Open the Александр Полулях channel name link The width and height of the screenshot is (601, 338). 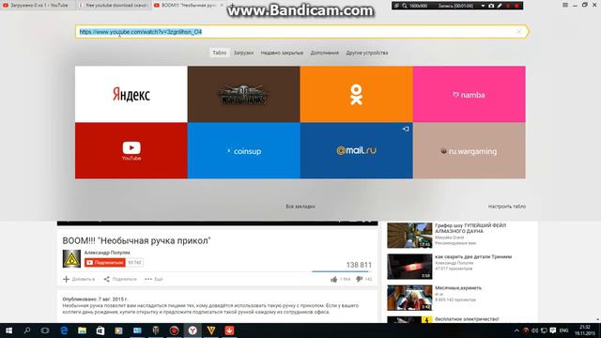tap(107, 253)
